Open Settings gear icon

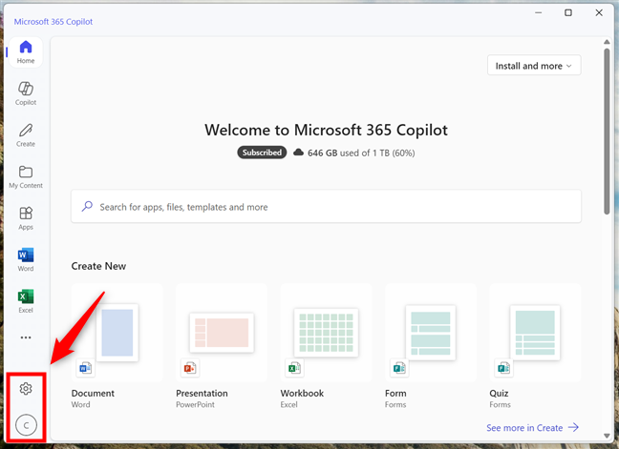pyautogui.click(x=26, y=389)
